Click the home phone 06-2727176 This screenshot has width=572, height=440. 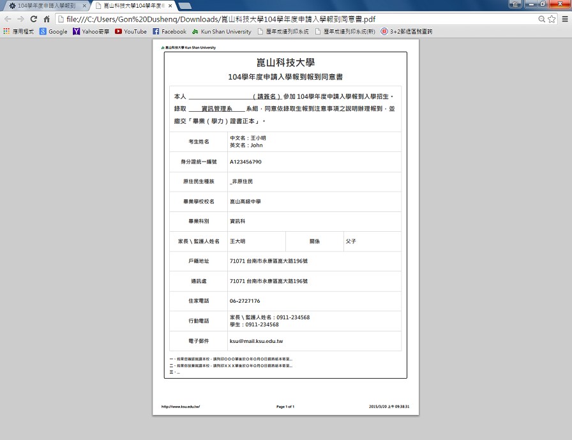(245, 301)
